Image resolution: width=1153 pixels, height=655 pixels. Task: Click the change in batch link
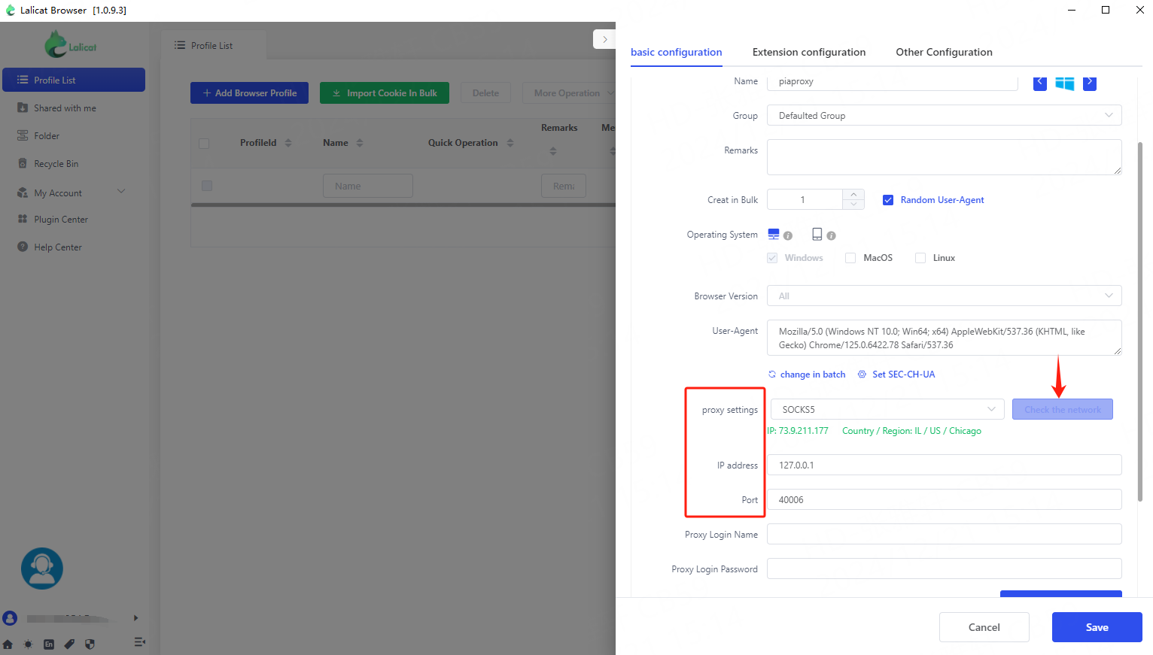point(812,375)
